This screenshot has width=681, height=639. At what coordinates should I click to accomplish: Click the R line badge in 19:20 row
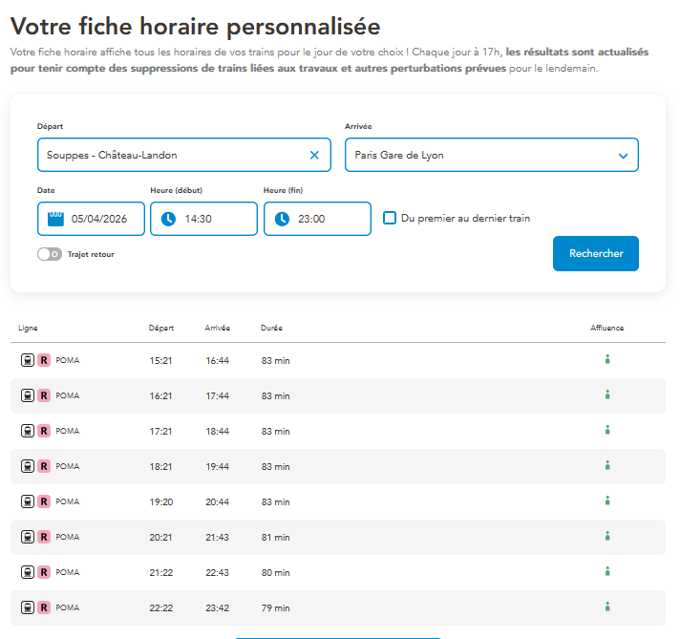[x=44, y=501]
